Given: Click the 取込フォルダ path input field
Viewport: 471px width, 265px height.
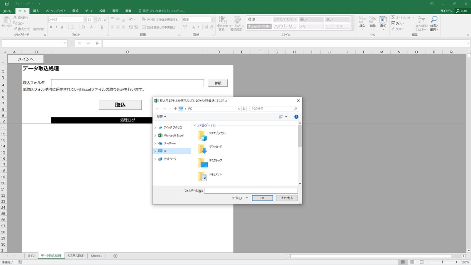Looking at the screenshot, I should [x=127, y=83].
